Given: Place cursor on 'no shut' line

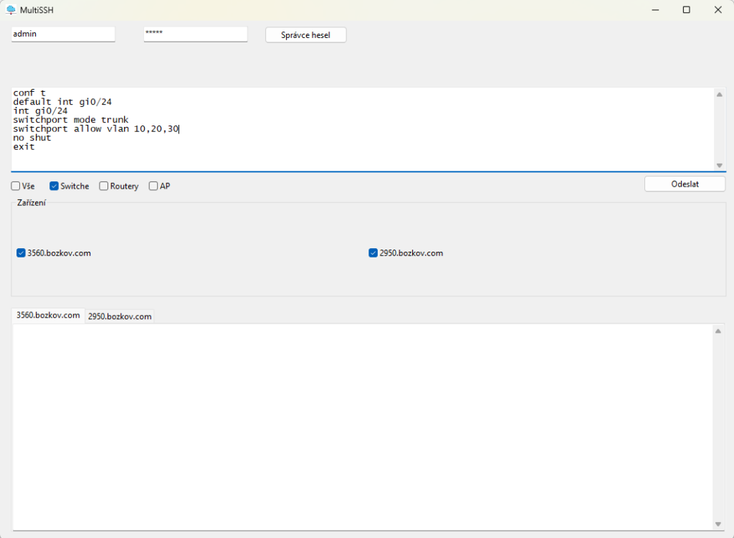Looking at the screenshot, I should 32,138.
